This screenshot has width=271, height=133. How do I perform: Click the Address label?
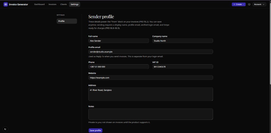tap(92, 85)
